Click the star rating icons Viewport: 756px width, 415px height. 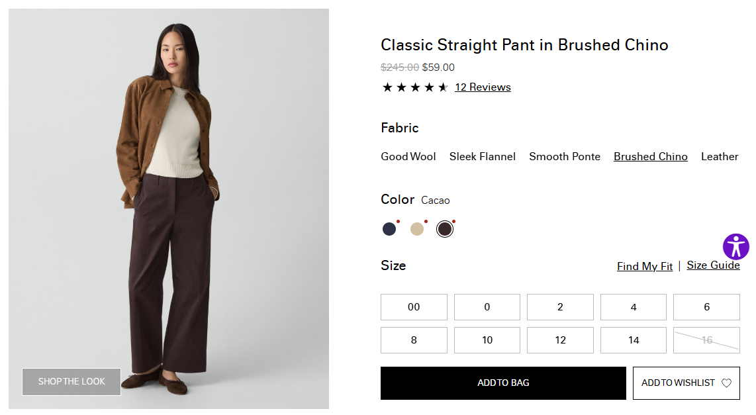coord(415,87)
